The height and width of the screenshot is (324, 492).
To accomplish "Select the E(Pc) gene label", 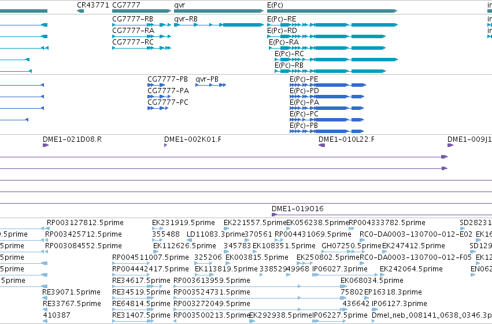I will [x=275, y=5].
